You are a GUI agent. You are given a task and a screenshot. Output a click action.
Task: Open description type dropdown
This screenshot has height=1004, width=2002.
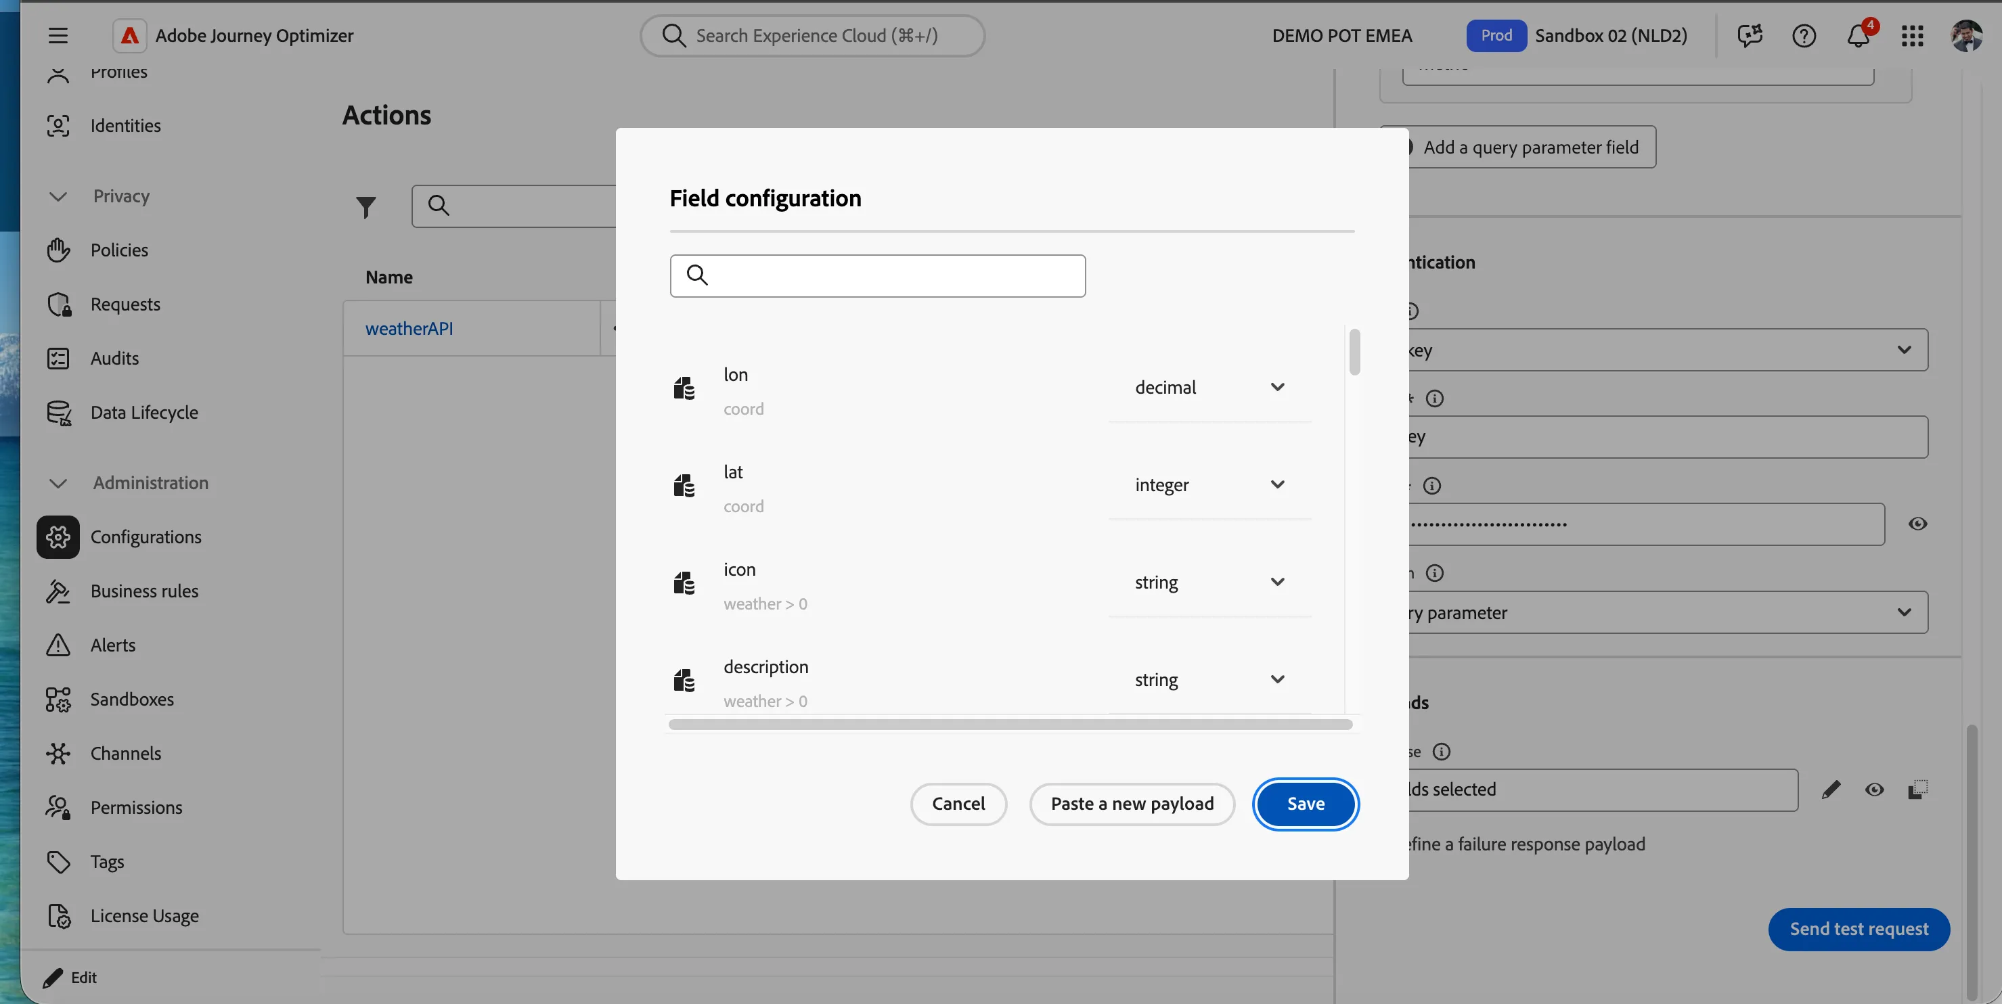point(1210,680)
